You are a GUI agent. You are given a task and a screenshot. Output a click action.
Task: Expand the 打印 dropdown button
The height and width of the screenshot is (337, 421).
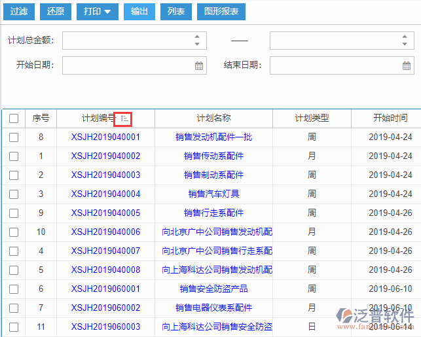pyautogui.click(x=98, y=12)
